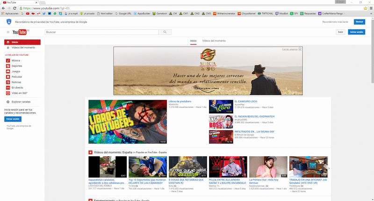Screen dimensions: 374x201
Task: Open ChrysoKernel bookmark
Action: pos(246,13)
